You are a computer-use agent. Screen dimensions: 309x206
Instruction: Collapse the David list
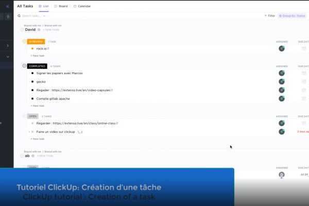[x=22, y=30]
